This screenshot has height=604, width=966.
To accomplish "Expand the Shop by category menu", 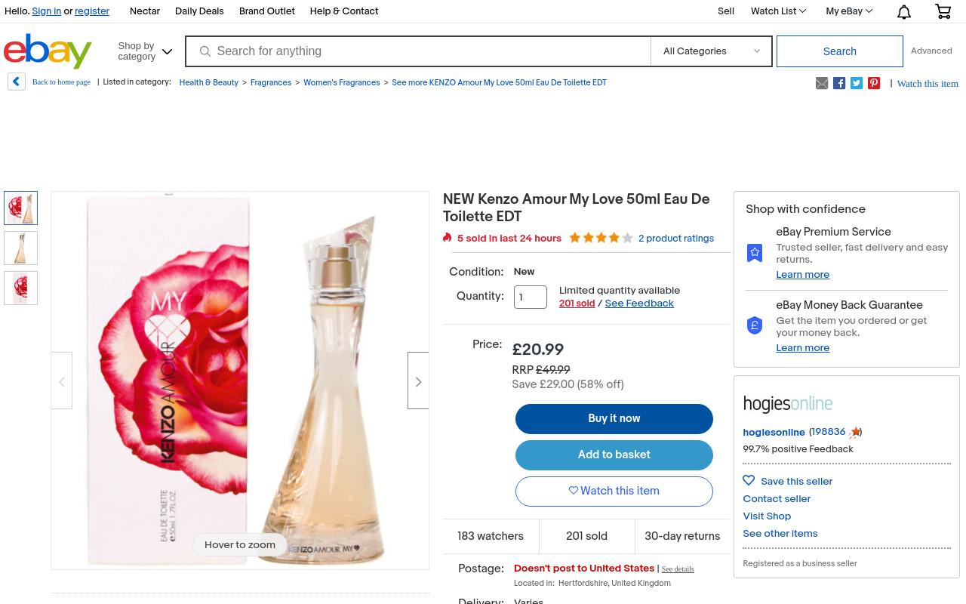I will point(145,51).
